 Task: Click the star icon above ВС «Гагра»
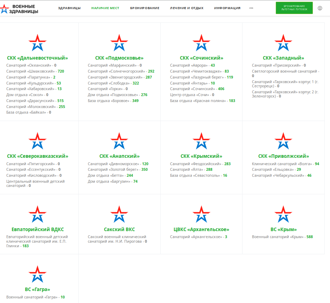[x=37, y=274]
